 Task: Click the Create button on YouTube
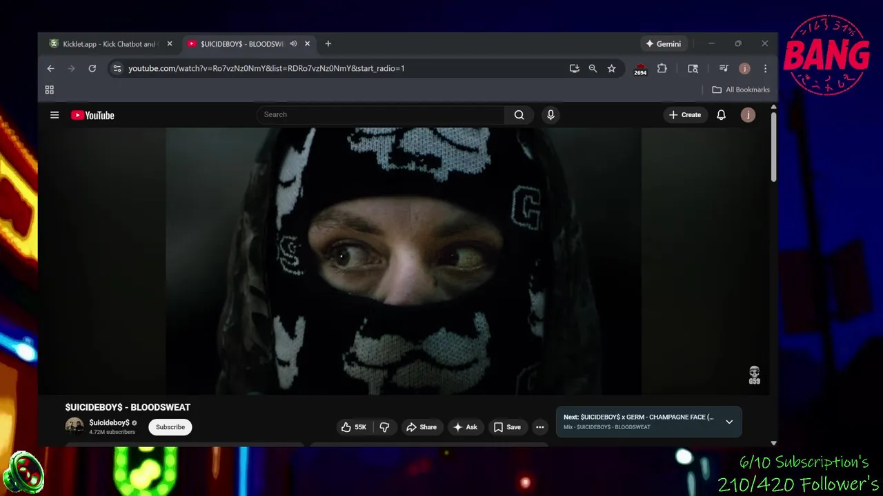tap(684, 115)
